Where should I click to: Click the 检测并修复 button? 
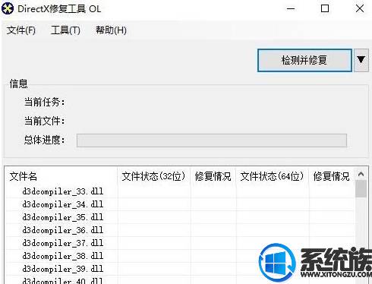click(x=304, y=60)
